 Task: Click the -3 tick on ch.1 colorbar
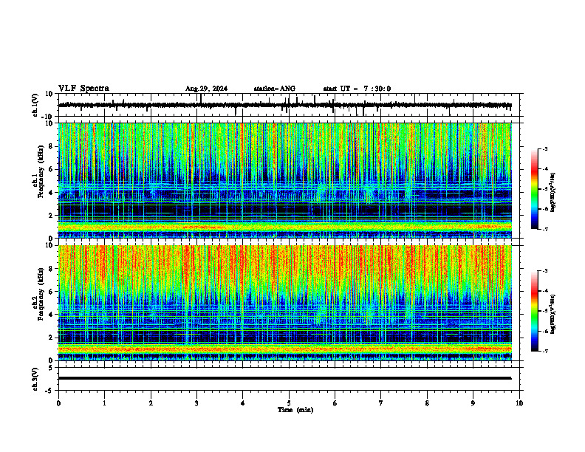[545, 148]
